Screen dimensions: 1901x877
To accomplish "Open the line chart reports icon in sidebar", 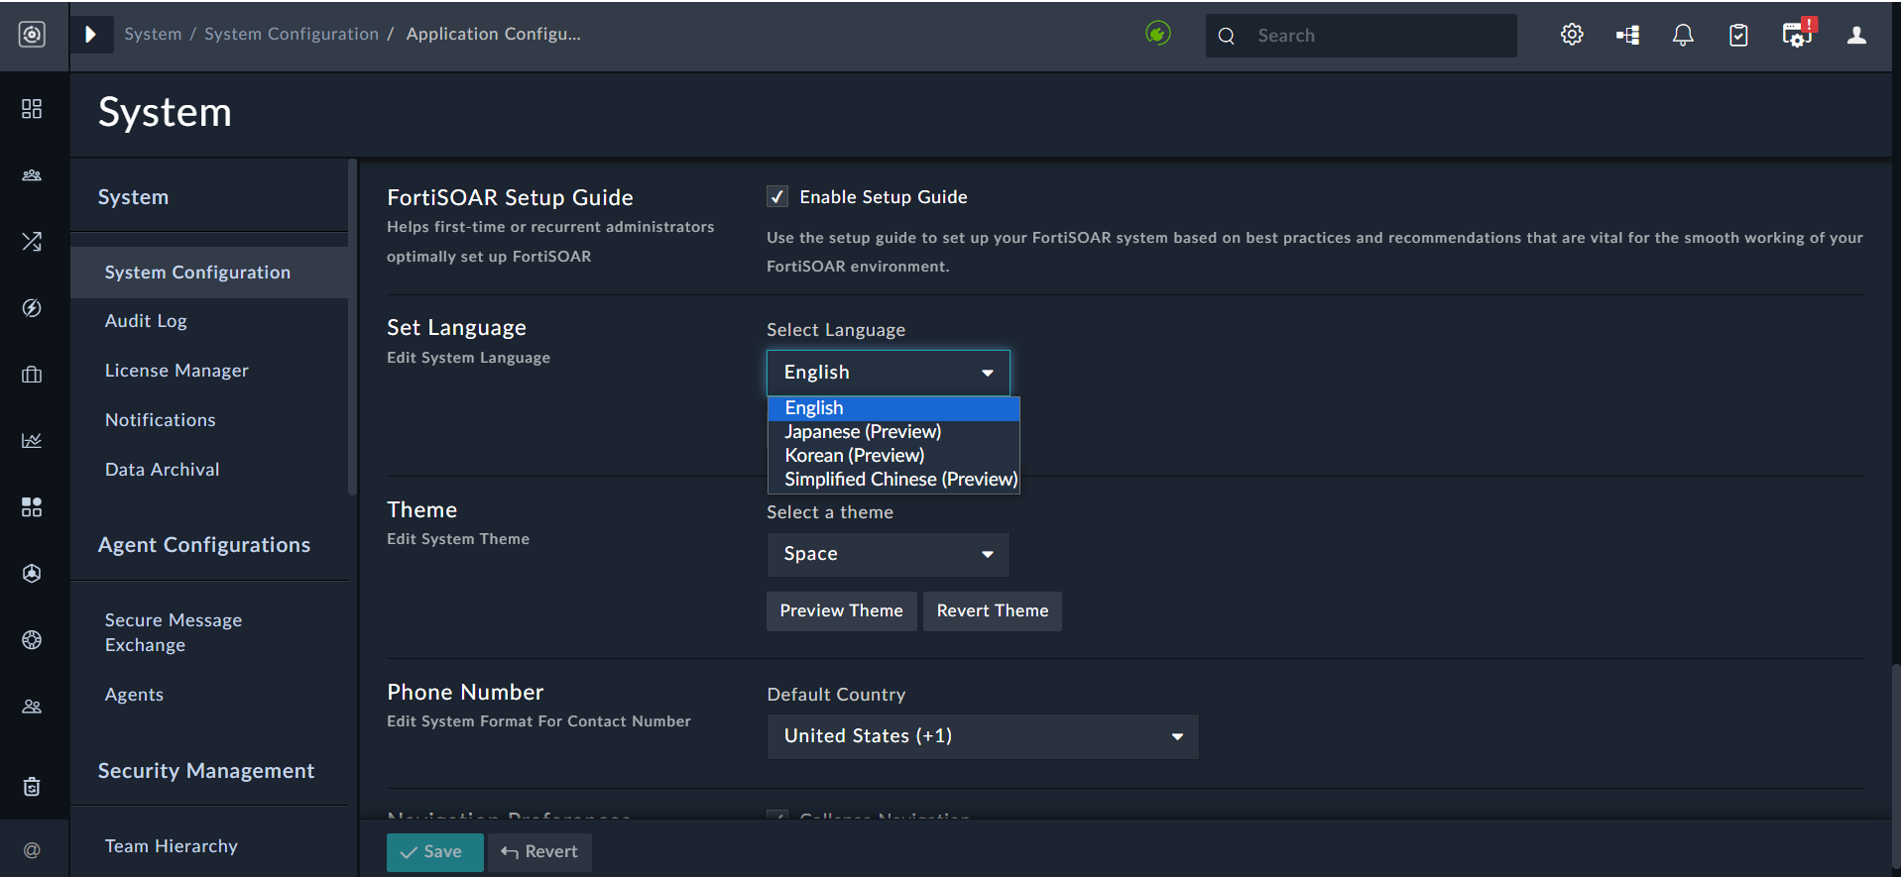I will click(32, 440).
